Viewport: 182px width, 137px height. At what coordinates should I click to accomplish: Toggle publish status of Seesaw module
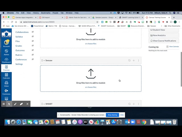(129, 60)
